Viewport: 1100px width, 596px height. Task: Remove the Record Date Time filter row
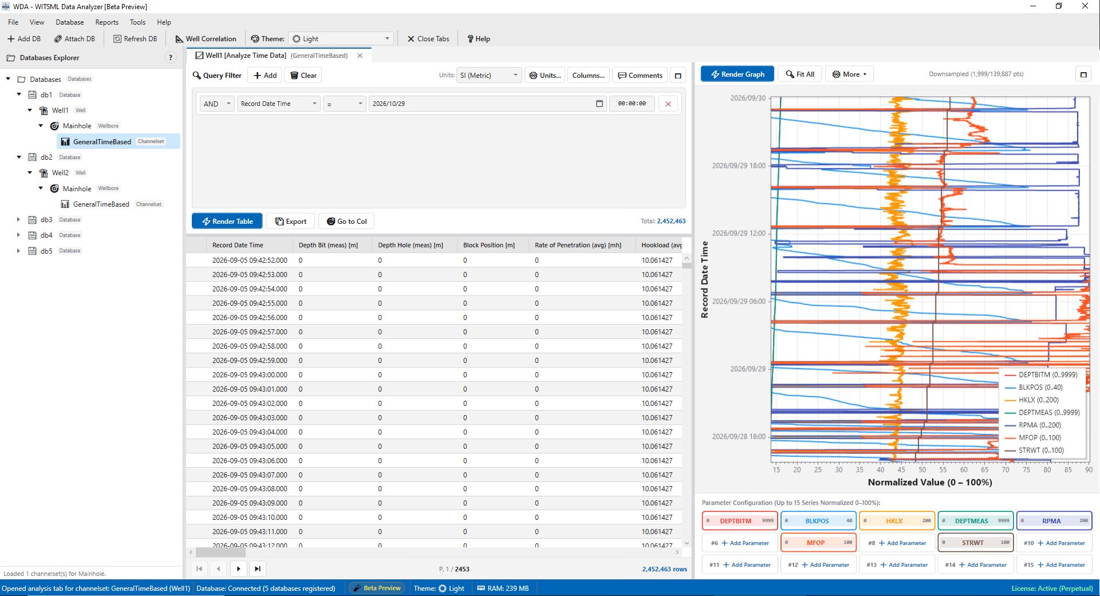(668, 104)
